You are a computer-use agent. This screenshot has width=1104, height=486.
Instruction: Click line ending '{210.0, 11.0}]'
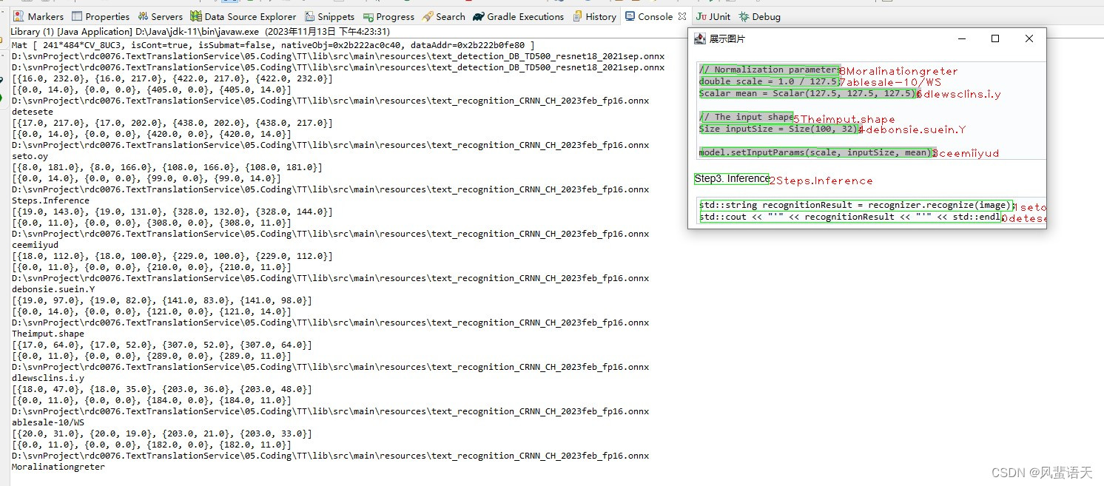(x=152, y=267)
